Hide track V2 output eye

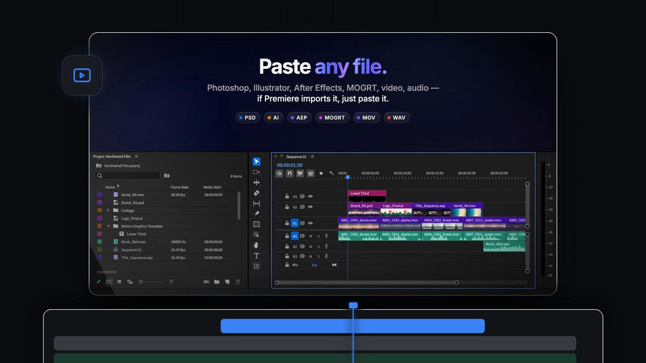(310, 207)
